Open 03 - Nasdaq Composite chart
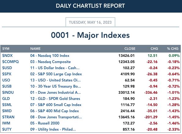 click(x=50, y=62)
